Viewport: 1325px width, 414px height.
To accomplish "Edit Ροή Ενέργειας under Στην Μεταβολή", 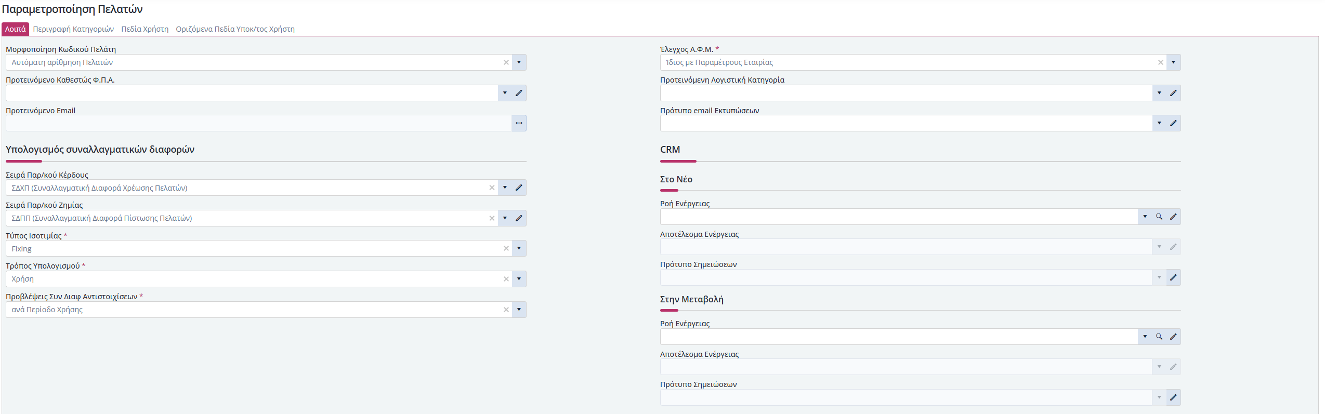I will [1173, 337].
